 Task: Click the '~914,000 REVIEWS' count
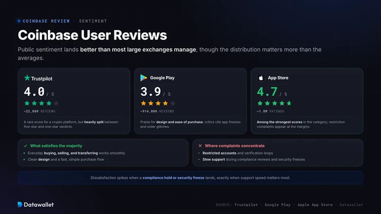157,111
